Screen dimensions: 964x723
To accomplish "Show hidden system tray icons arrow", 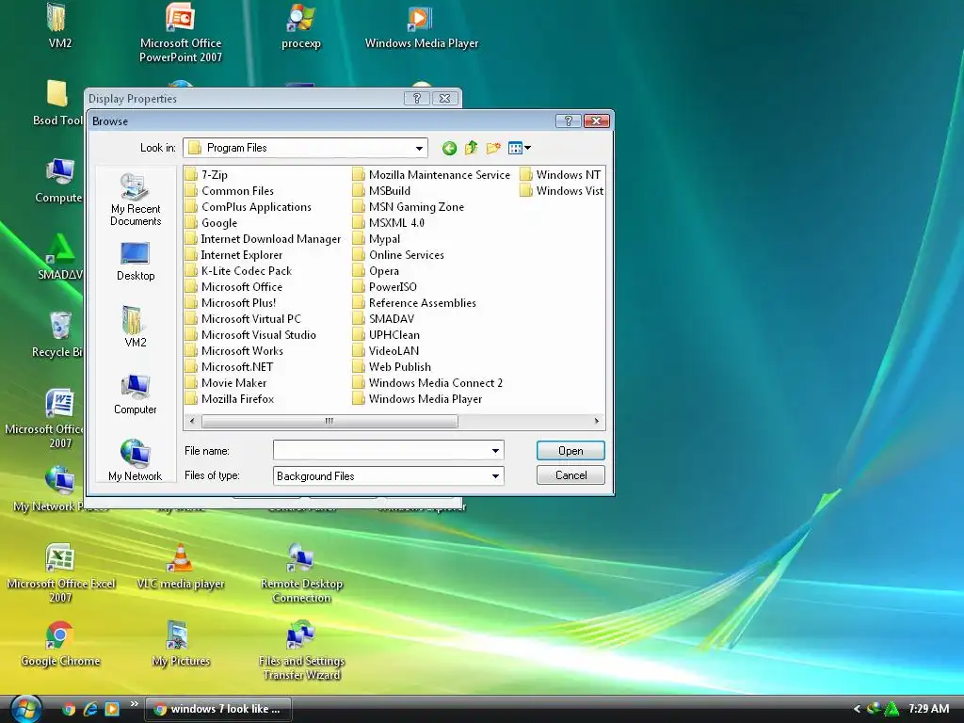I will 857,709.
